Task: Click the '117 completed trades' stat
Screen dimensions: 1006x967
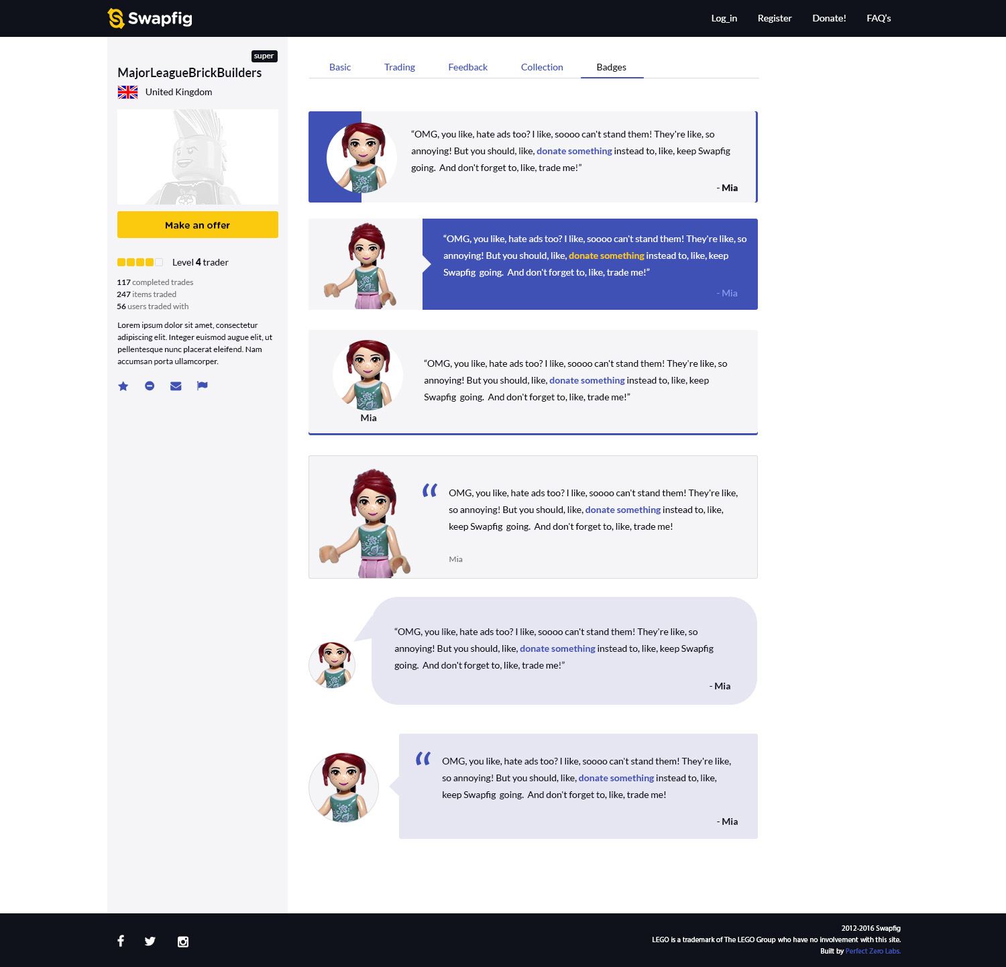Action: pos(155,282)
